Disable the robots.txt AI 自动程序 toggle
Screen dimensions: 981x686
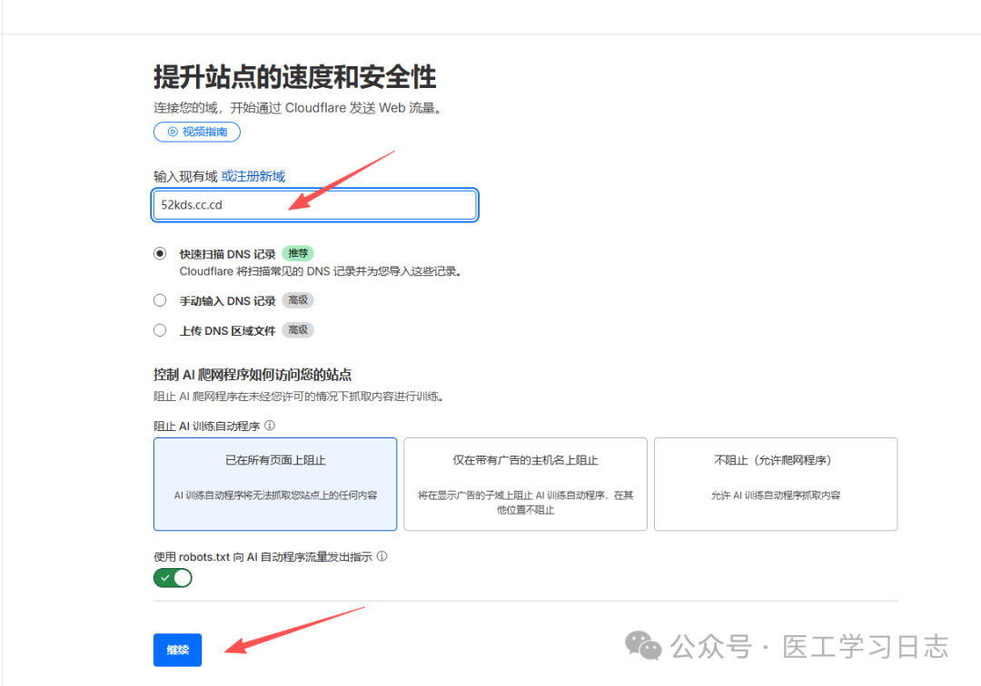point(173,577)
